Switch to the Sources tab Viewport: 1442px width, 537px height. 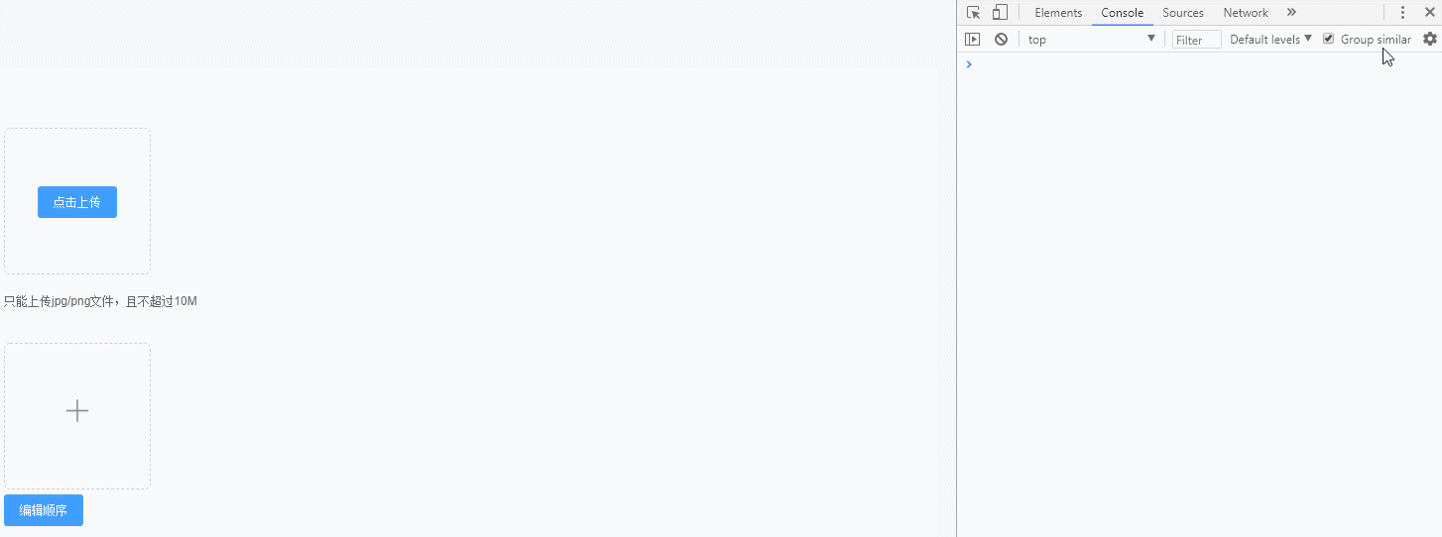(x=1183, y=13)
